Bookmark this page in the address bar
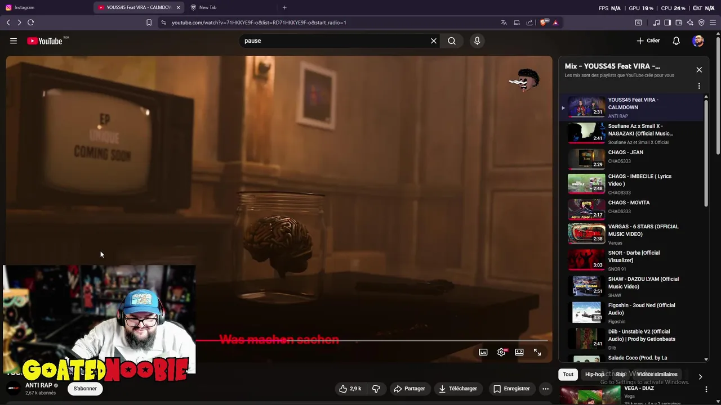Screen dimensions: 721x405 (149, 22)
